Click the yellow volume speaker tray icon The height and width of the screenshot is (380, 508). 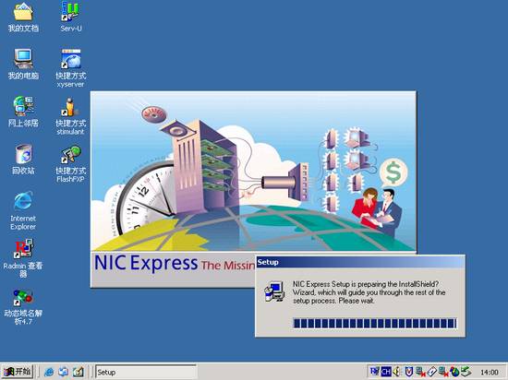coord(397,372)
